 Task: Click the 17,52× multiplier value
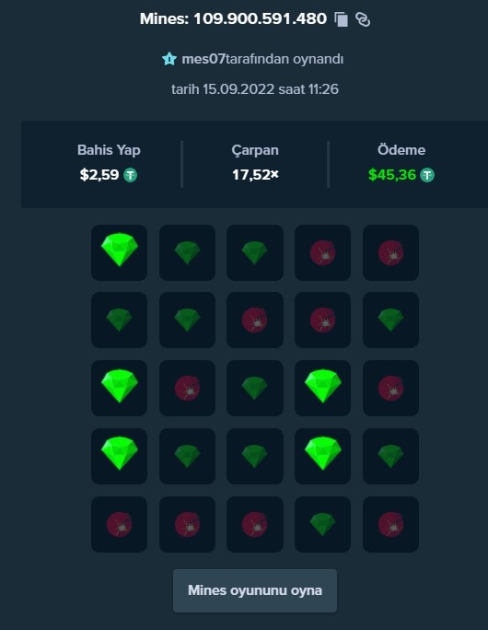tap(255, 175)
